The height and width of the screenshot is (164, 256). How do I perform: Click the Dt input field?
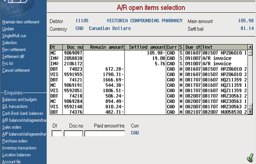coord(57,134)
